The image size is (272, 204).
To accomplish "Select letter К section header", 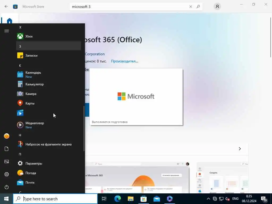I will 48,65.
